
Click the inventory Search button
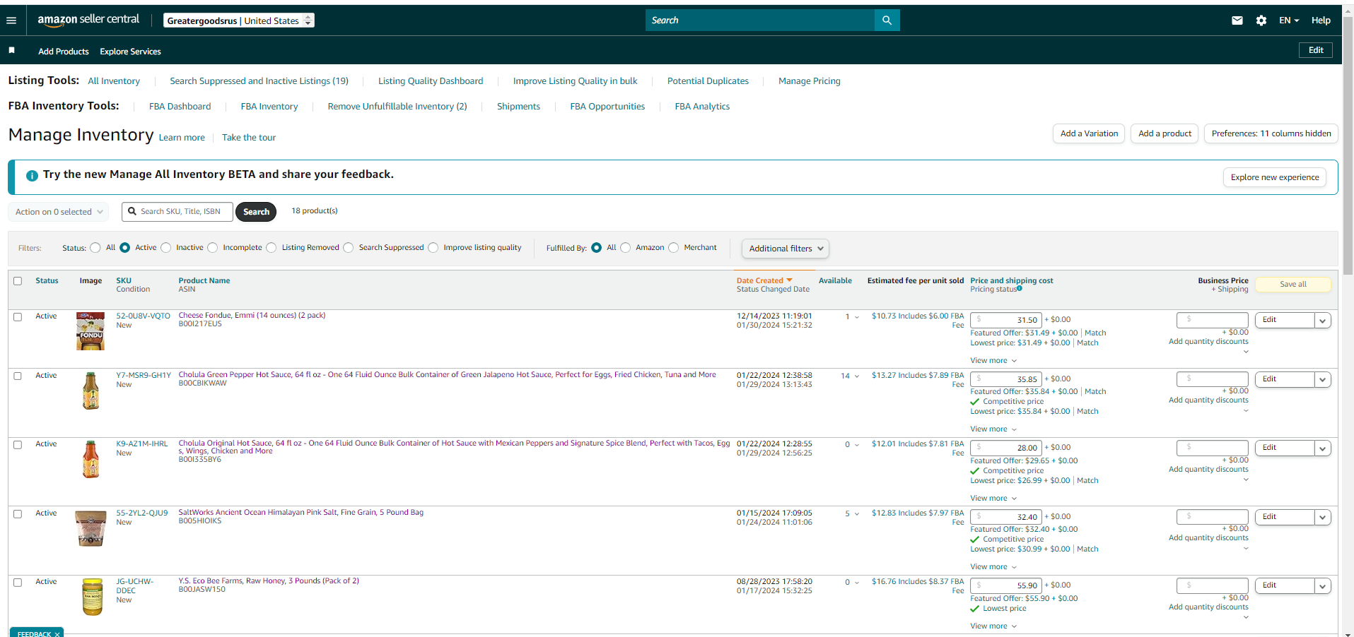256,212
